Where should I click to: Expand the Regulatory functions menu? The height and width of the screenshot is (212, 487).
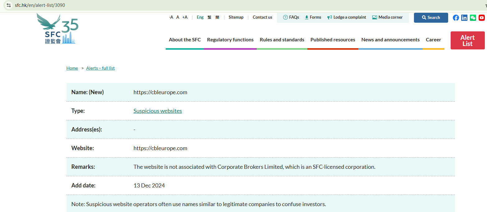click(x=230, y=40)
